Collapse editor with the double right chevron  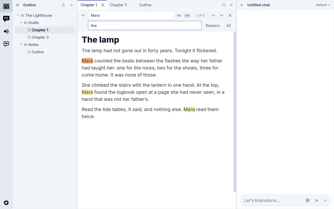(231, 5)
